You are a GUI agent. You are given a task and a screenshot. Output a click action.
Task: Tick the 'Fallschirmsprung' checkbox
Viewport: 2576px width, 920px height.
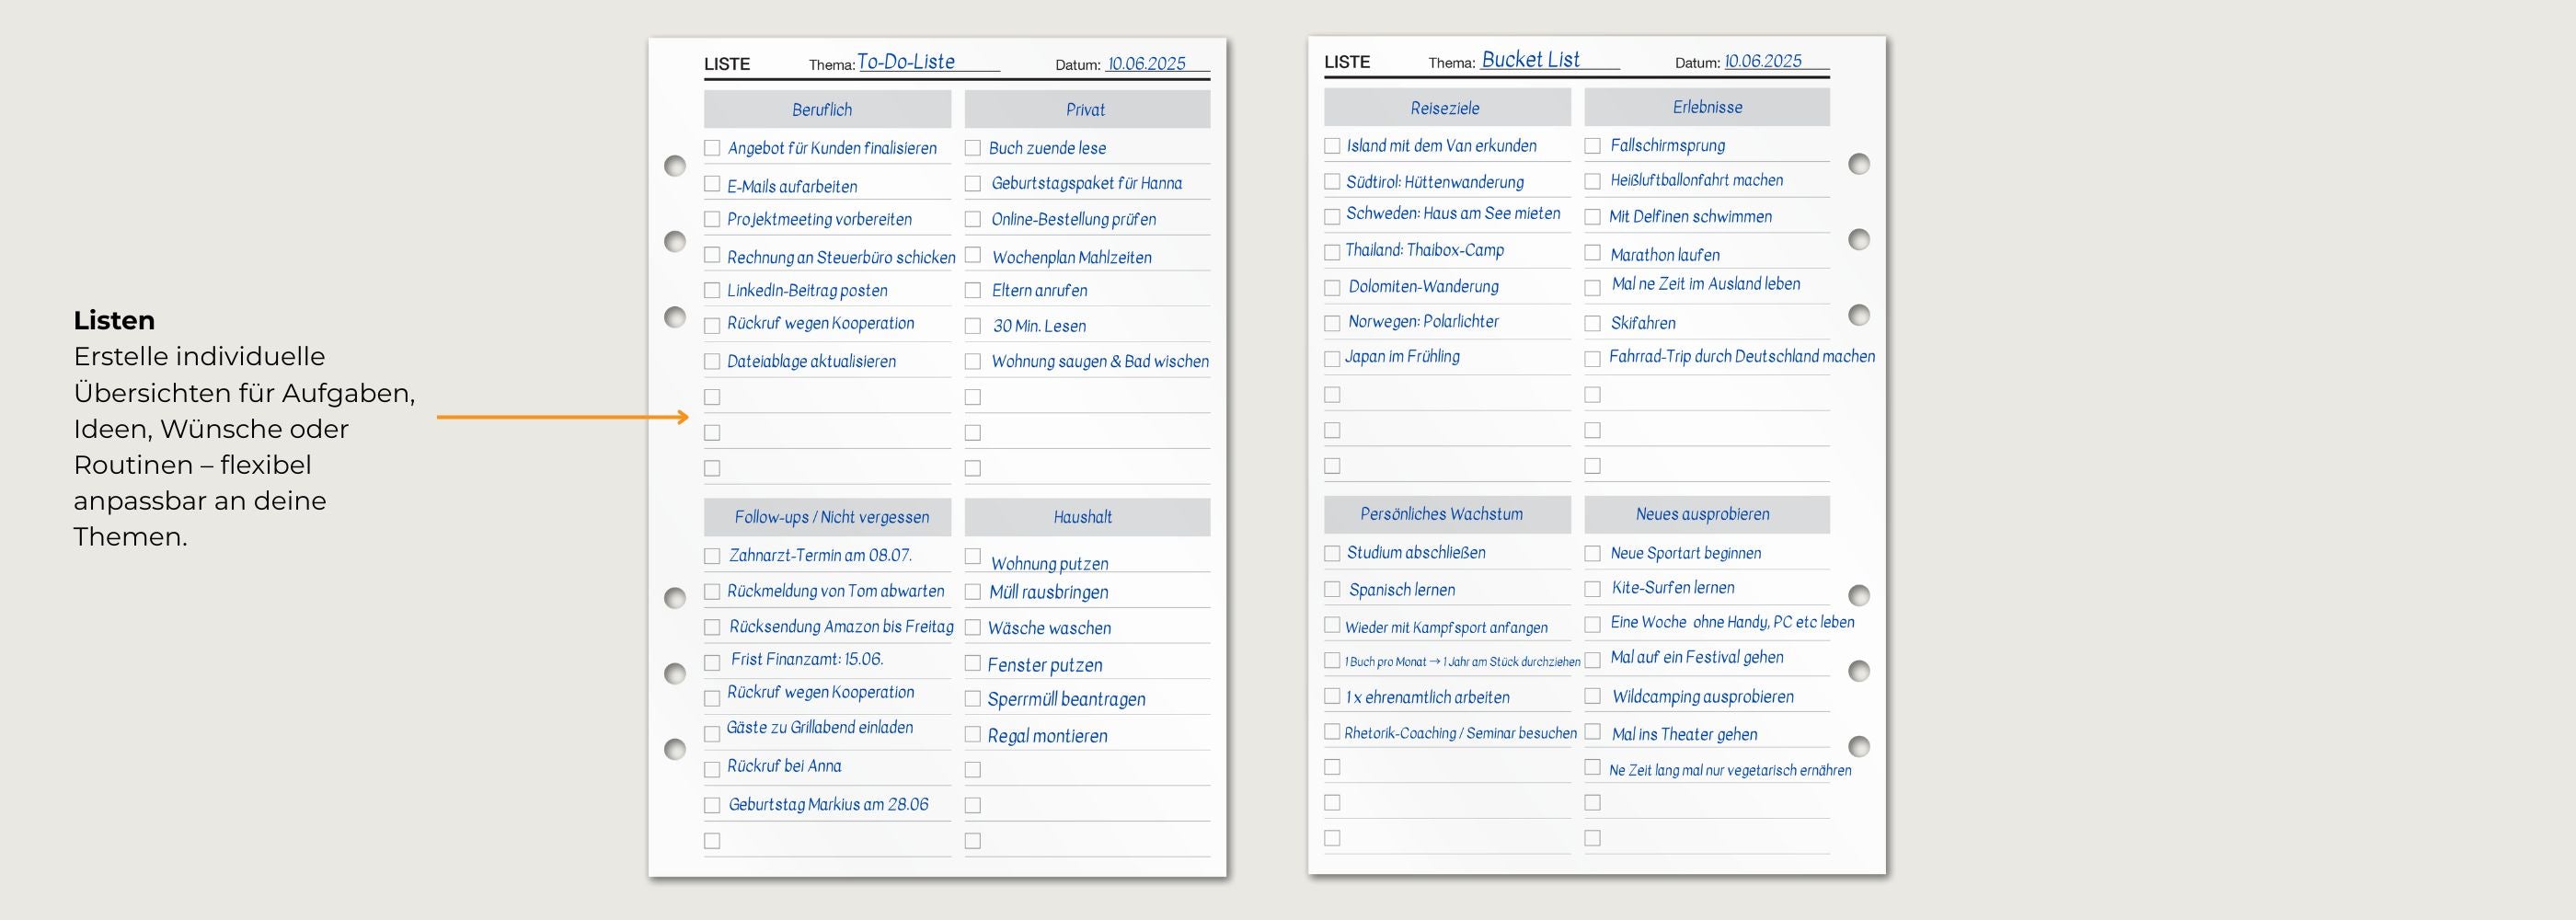[x=1592, y=146]
